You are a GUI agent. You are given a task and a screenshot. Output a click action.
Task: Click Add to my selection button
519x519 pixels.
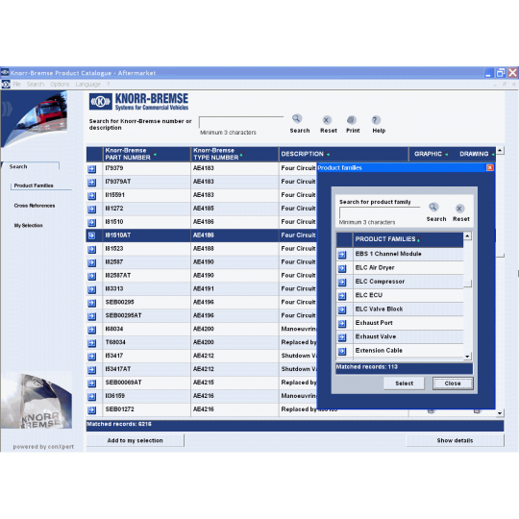coord(136,440)
